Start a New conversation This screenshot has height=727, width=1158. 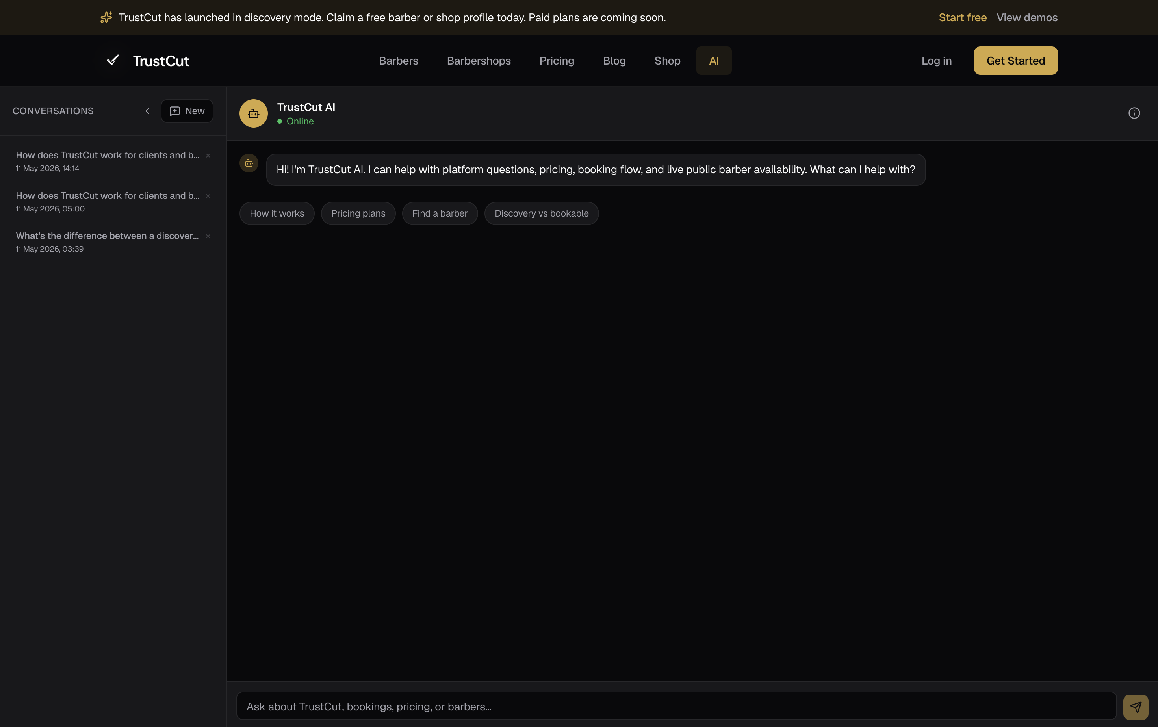(x=187, y=111)
